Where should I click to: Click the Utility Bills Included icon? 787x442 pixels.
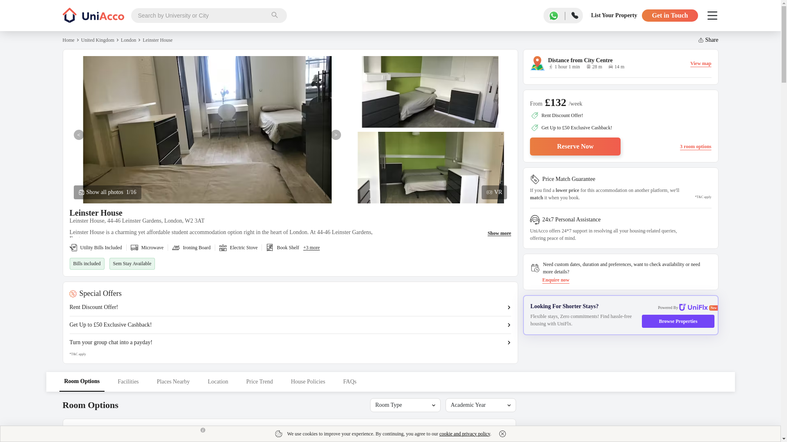point(73,248)
